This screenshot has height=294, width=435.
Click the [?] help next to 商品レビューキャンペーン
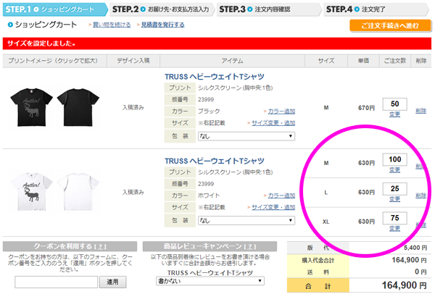250,246
